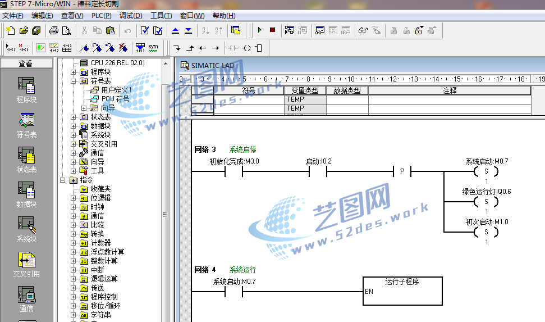This screenshot has height=322, width=545.
Task: Expand the 传送 instruction folder
Action: tap(73, 288)
